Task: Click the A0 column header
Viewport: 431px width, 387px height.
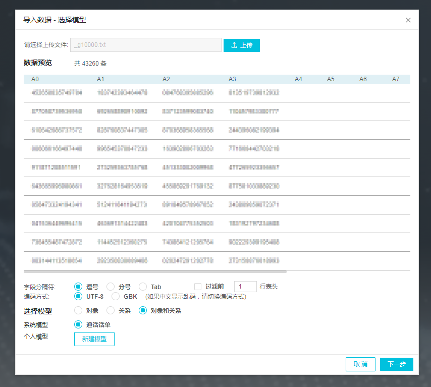Action: [x=35, y=79]
